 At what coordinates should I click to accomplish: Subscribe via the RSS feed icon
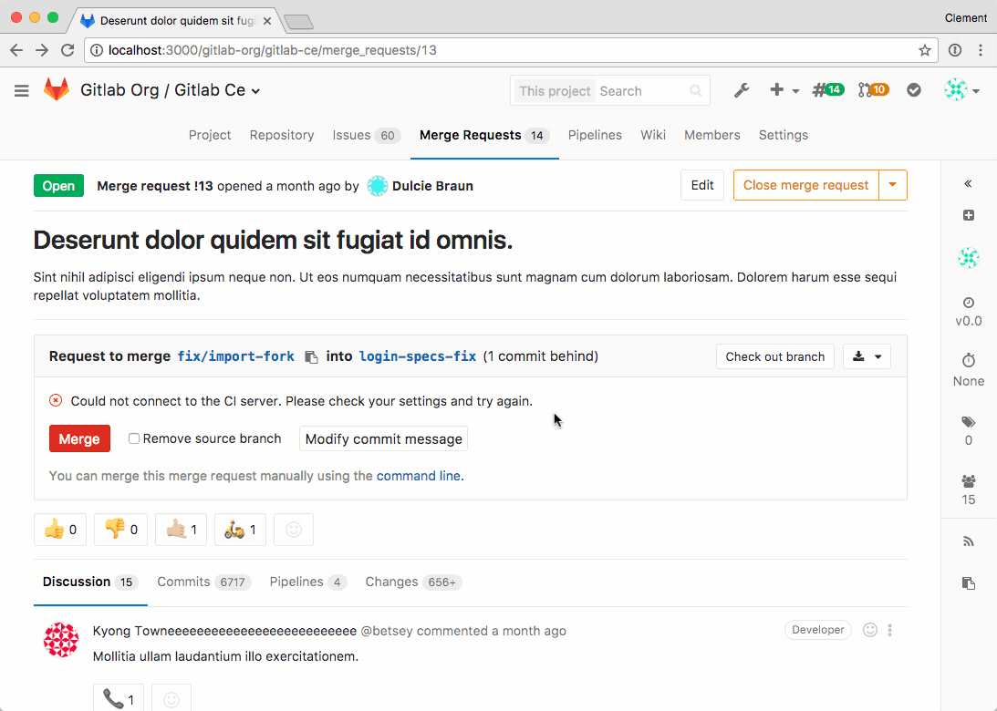tap(968, 541)
